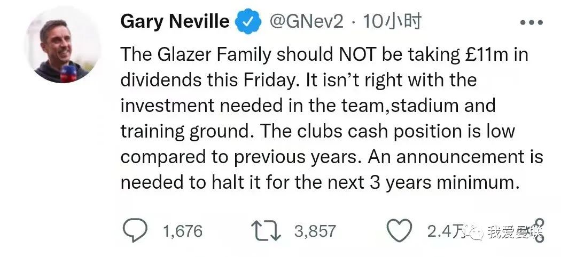Click the words Glazer Family in the tweet

click(x=213, y=55)
